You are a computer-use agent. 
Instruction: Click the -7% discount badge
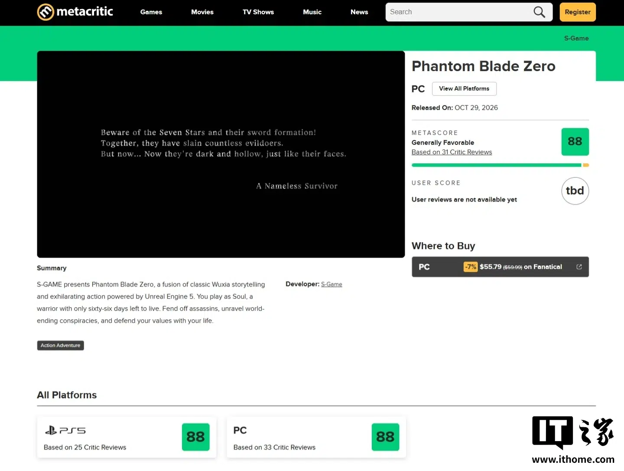470,267
